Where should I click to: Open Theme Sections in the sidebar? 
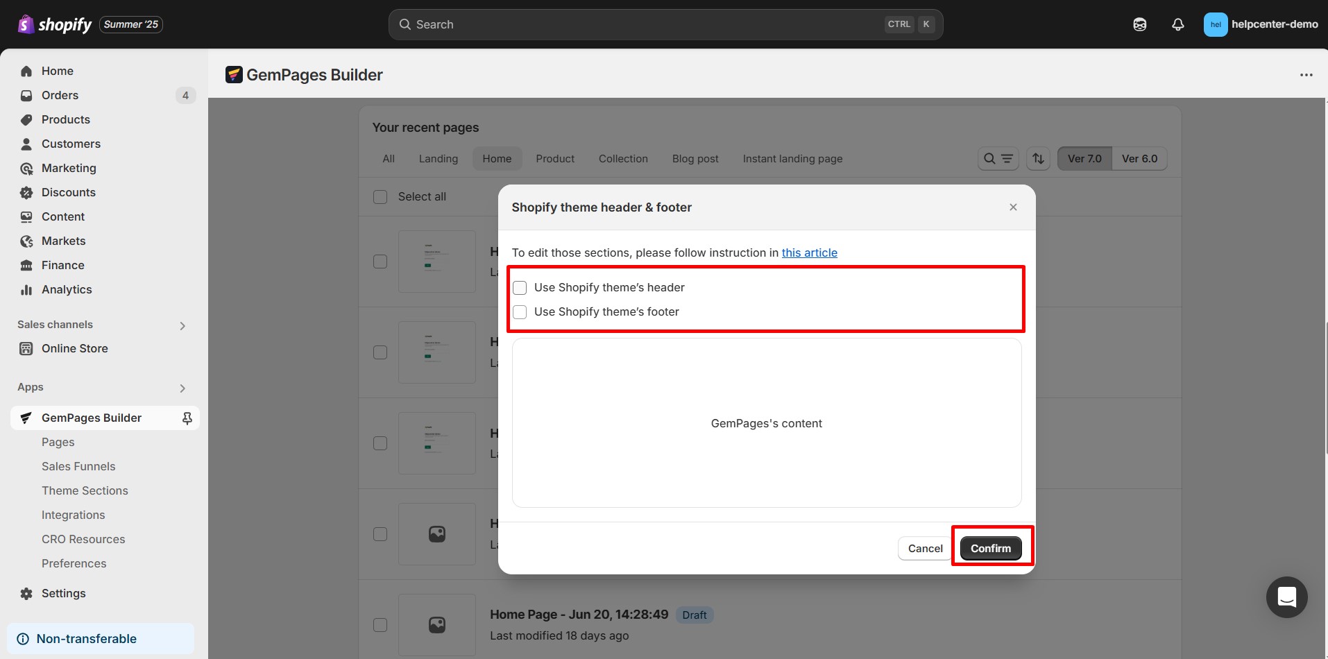tap(85, 490)
